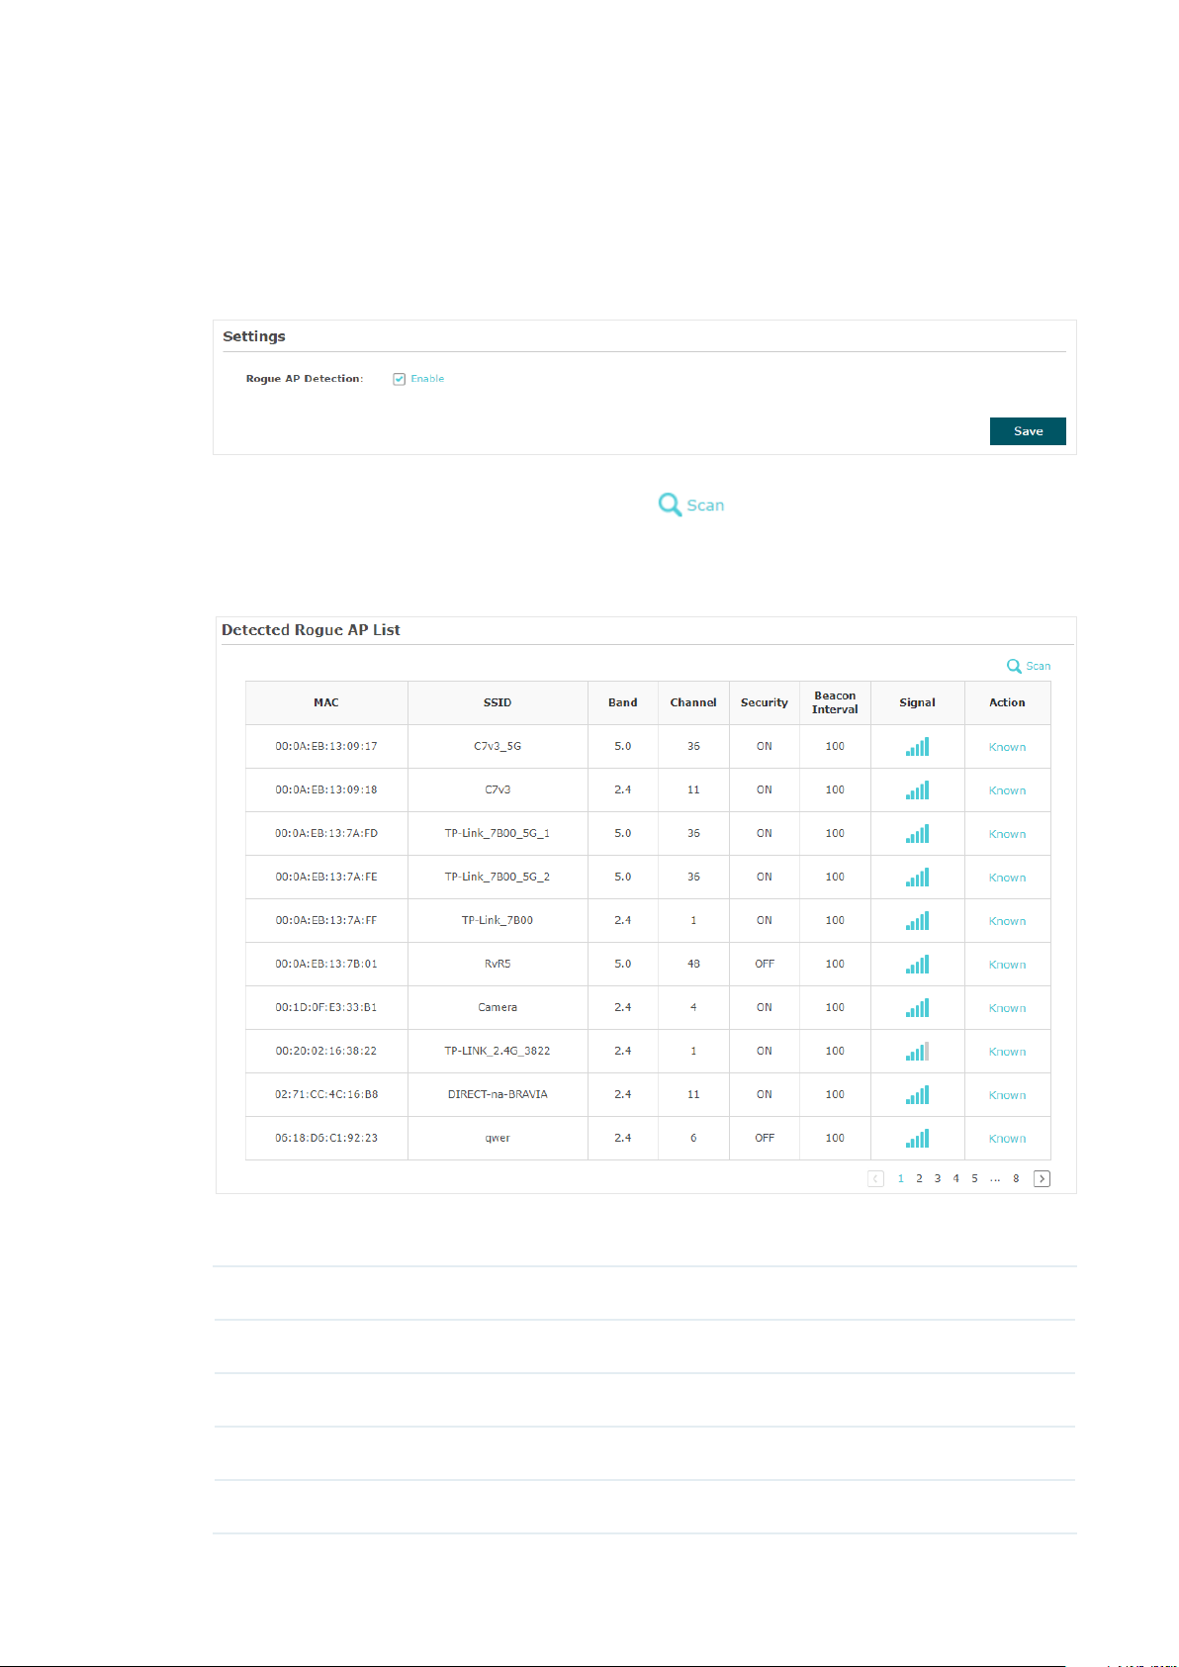Image resolution: width=1179 pixels, height=1667 pixels.
Task: Mark C7v3 access point as Known
Action: [x=1007, y=790]
